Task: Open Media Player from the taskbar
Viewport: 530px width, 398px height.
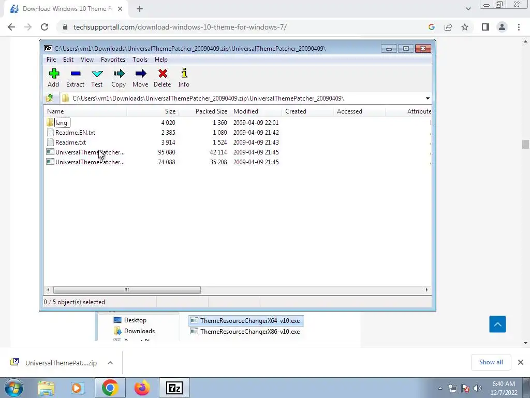Action: (77, 388)
